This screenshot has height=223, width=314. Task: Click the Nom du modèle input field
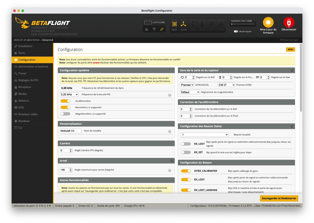[x=71, y=131]
